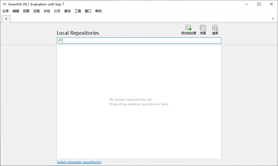Click the SmartGit app icon in title bar

[x=5, y=4]
